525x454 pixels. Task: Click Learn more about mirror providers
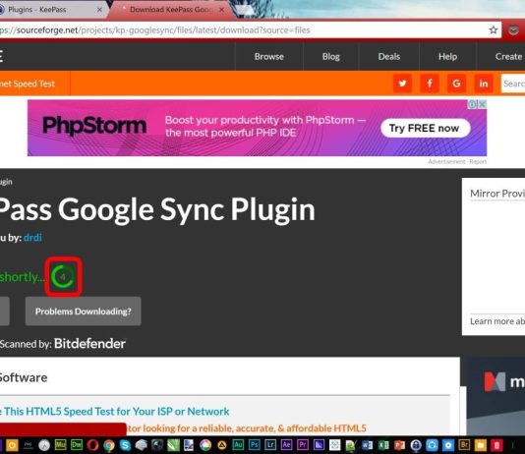click(x=497, y=321)
